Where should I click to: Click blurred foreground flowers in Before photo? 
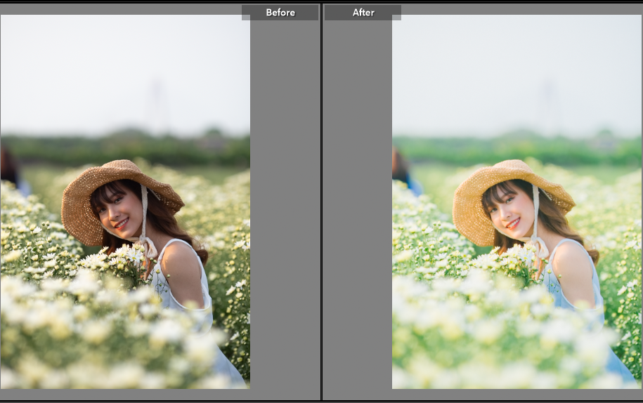tap(105, 337)
